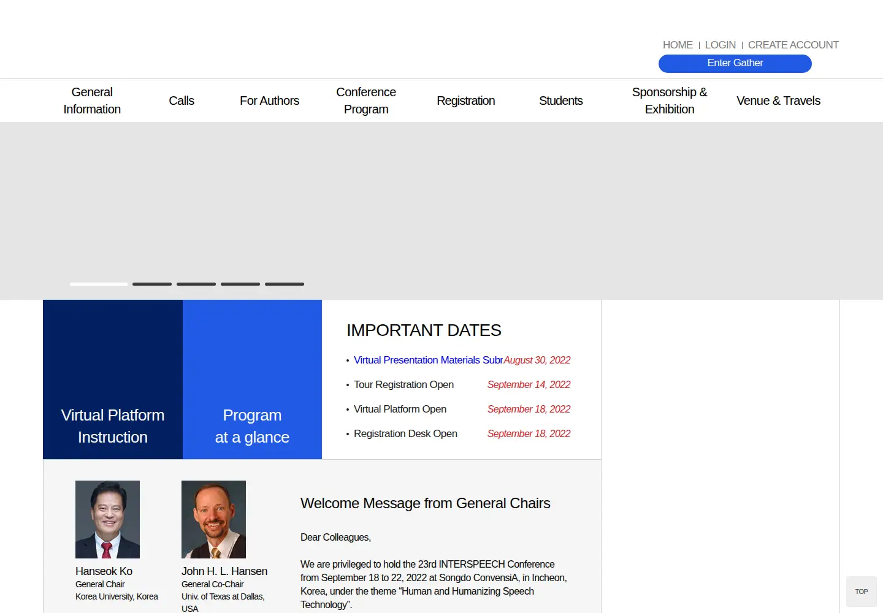
Task: Click the August 30, 2022 date
Action: click(x=537, y=360)
